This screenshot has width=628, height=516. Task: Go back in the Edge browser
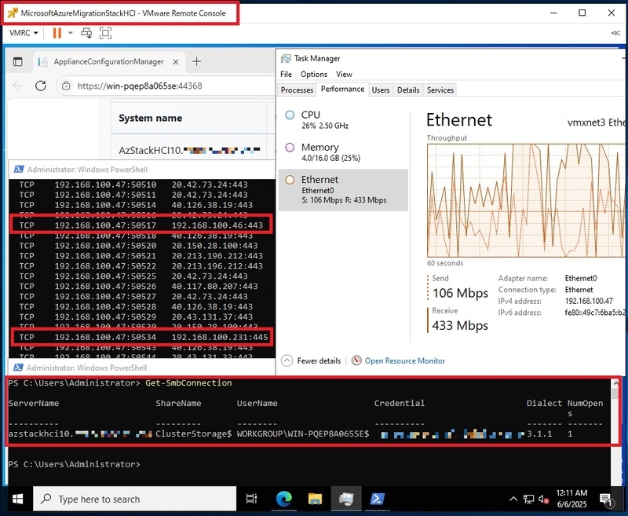[17, 86]
